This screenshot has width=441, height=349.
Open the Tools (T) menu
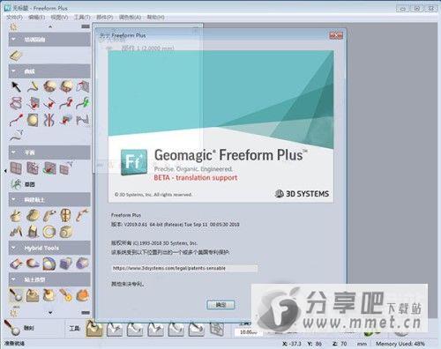pyautogui.click(x=82, y=18)
